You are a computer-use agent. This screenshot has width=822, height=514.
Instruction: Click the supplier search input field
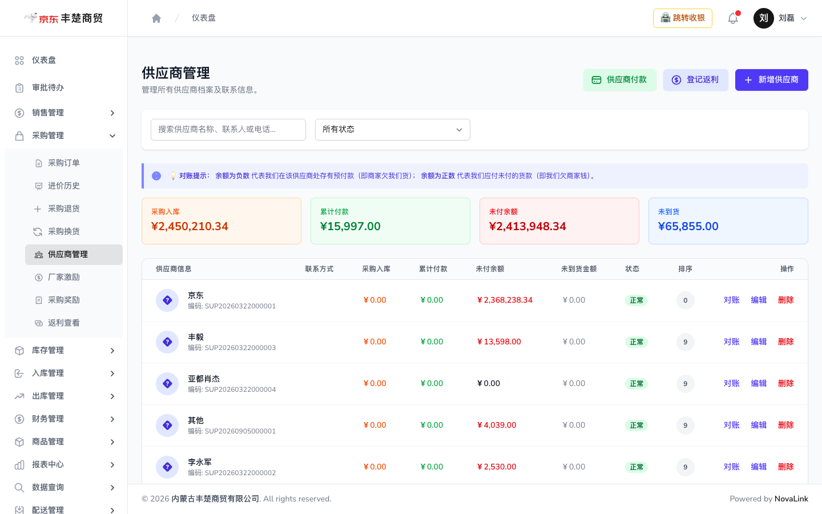click(228, 130)
